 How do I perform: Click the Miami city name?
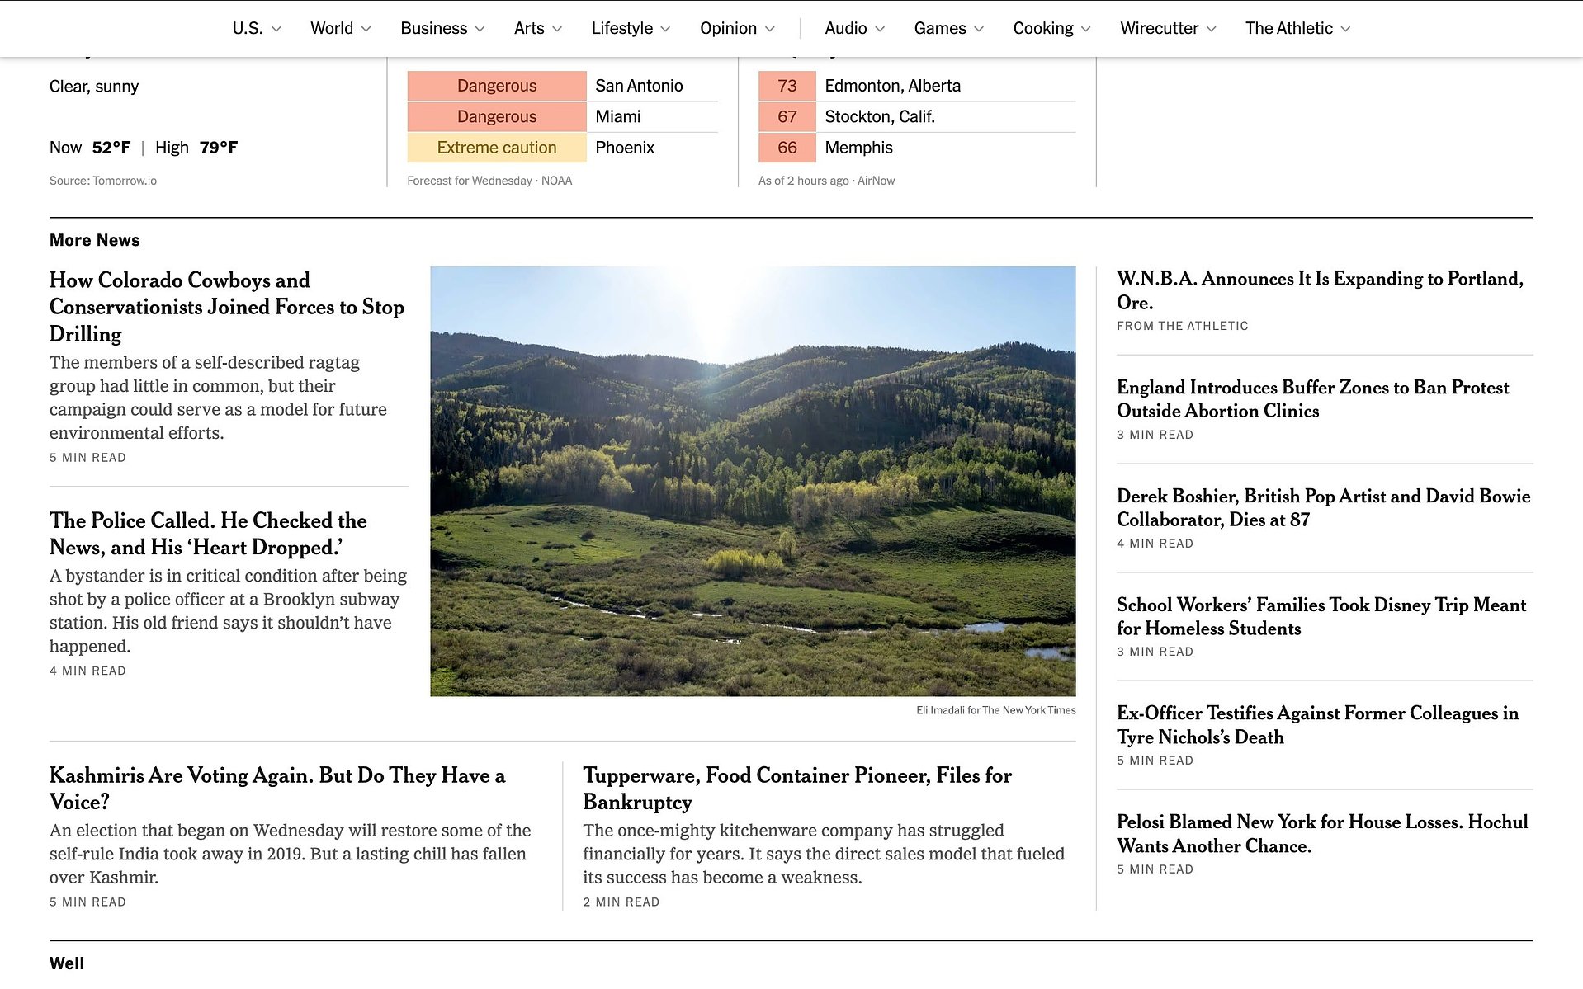click(618, 117)
